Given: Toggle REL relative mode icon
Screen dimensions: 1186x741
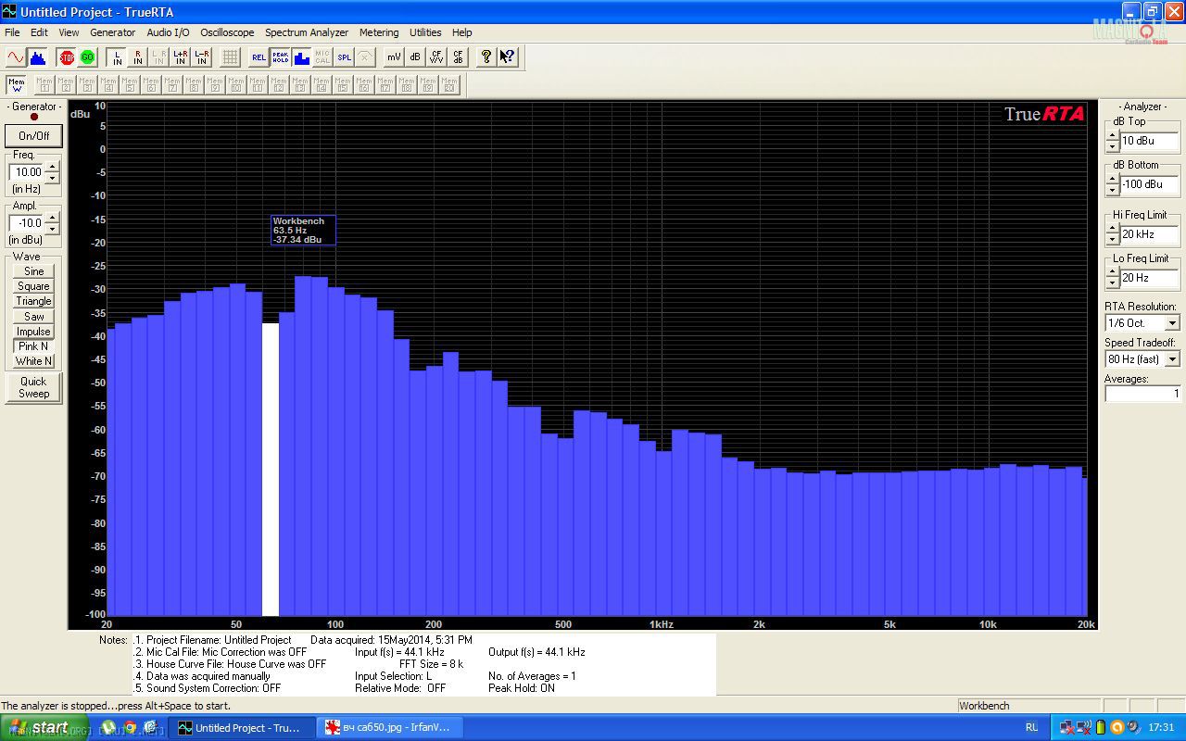Looking at the screenshot, I should (x=259, y=57).
